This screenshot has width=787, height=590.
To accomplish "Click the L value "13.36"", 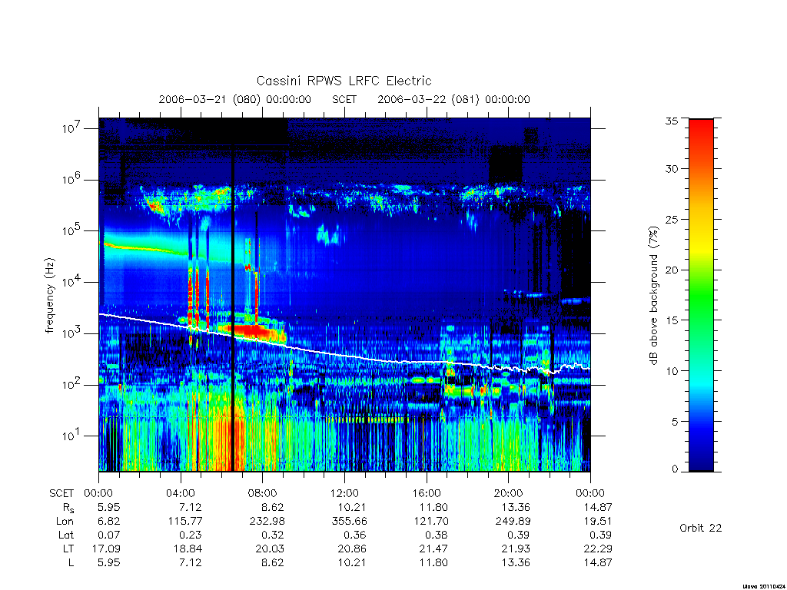I will click(516, 563).
